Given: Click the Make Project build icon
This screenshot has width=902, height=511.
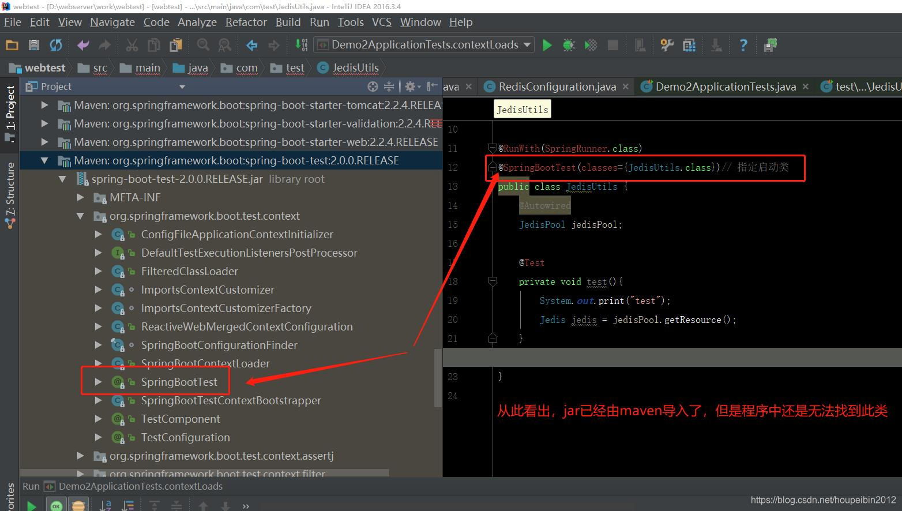Looking at the screenshot, I should coord(301,45).
